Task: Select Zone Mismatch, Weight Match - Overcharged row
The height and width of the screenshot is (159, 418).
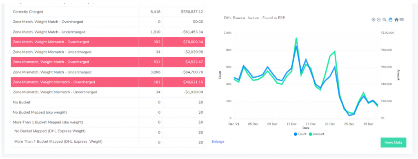Action: pyautogui.click(x=108, y=62)
